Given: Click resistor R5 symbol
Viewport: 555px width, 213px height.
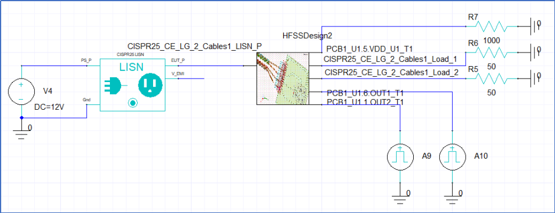Looking at the screenshot, I should tap(491, 79).
